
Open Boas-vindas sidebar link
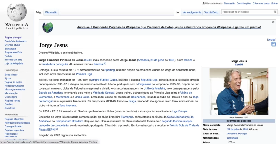click(11, 75)
